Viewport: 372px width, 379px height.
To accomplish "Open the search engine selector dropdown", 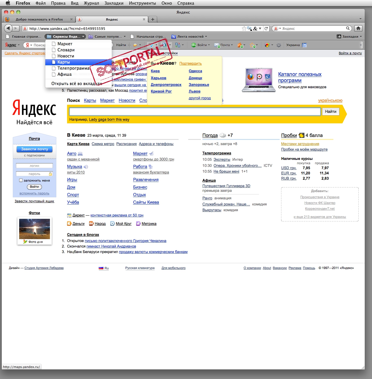I will pyautogui.click(x=277, y=28).
